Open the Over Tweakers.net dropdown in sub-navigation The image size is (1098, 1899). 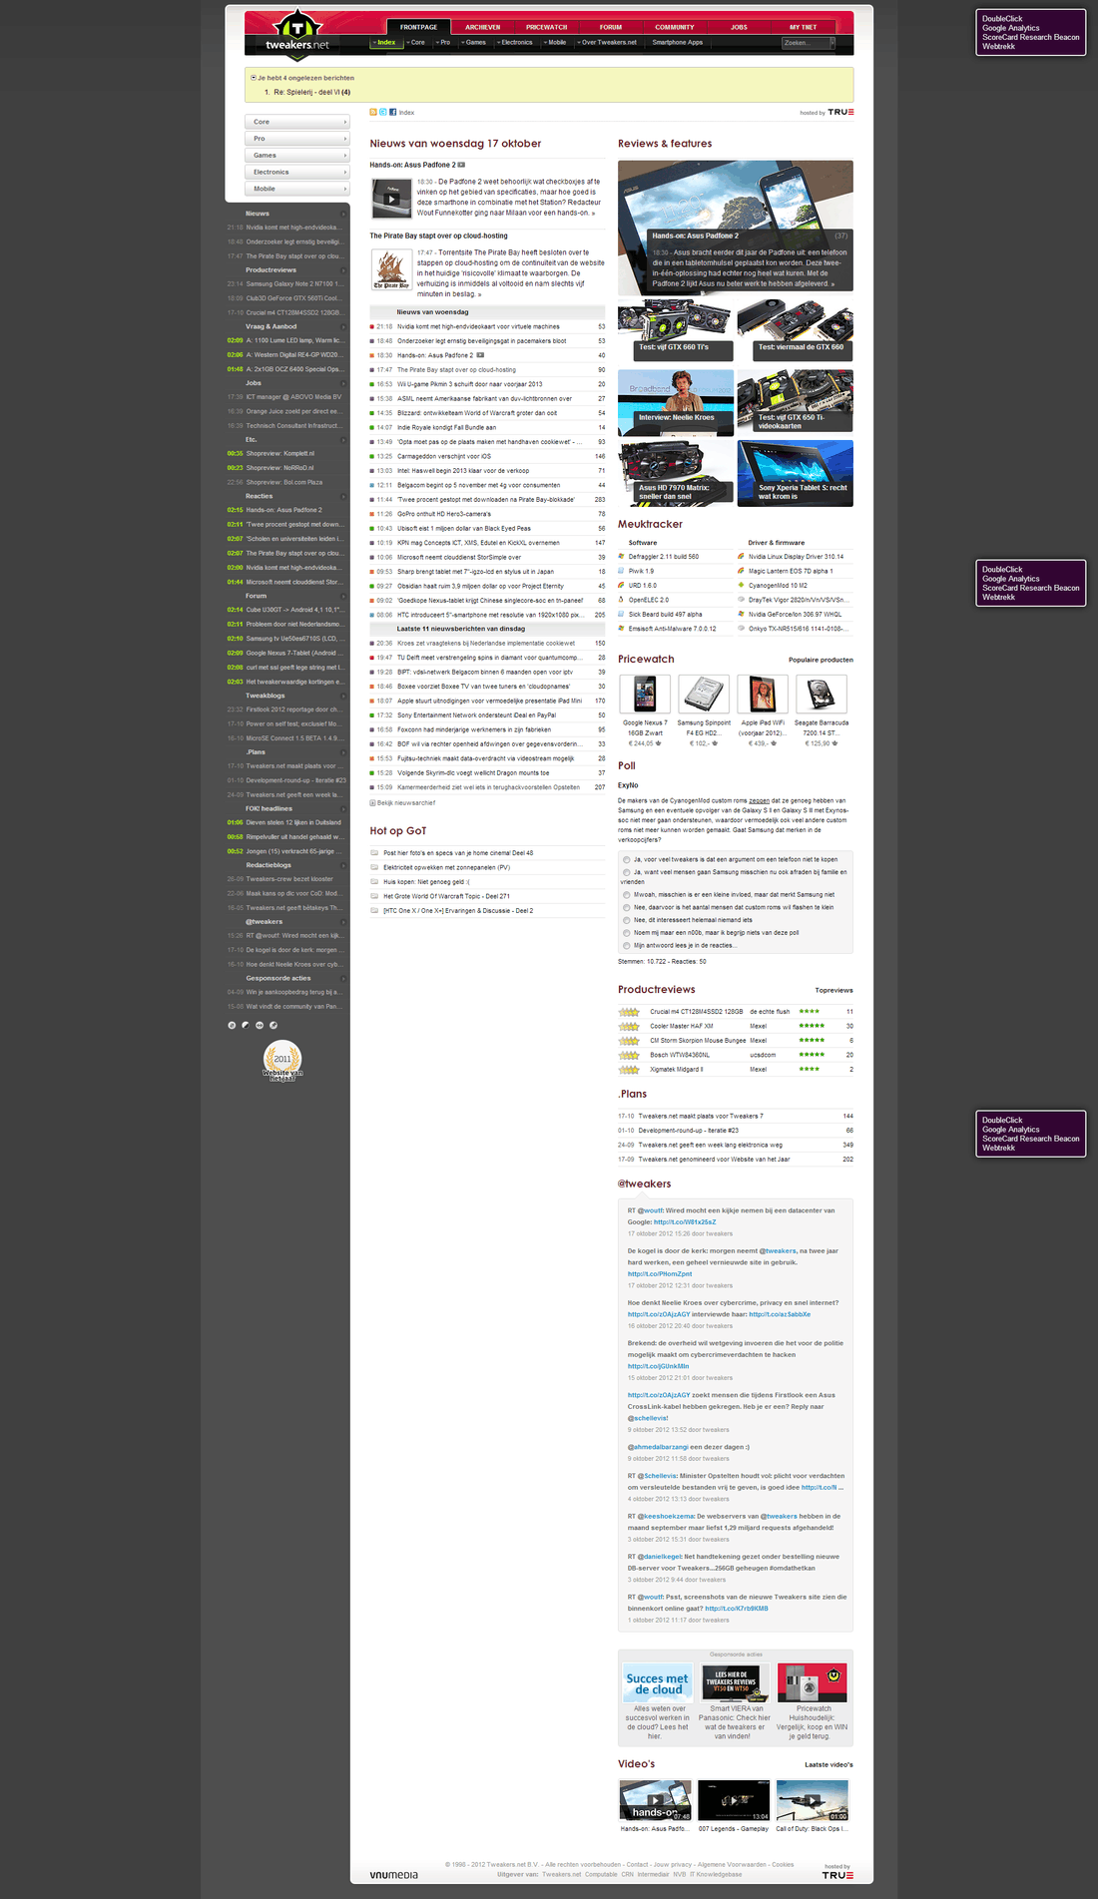(x=606, y=42)
